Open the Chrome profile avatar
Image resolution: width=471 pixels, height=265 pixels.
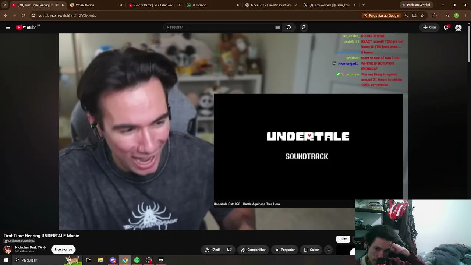click(x=456, y=15)
